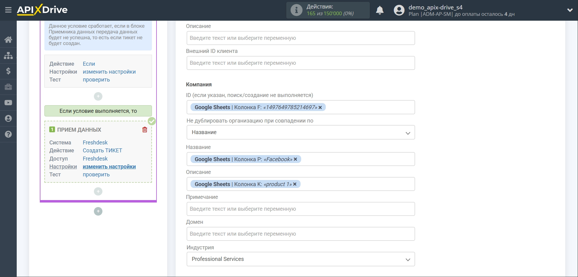Click the Если action link
Viewport: 578px width, 277px height.
pyautogui.click(x=89, y=64)
